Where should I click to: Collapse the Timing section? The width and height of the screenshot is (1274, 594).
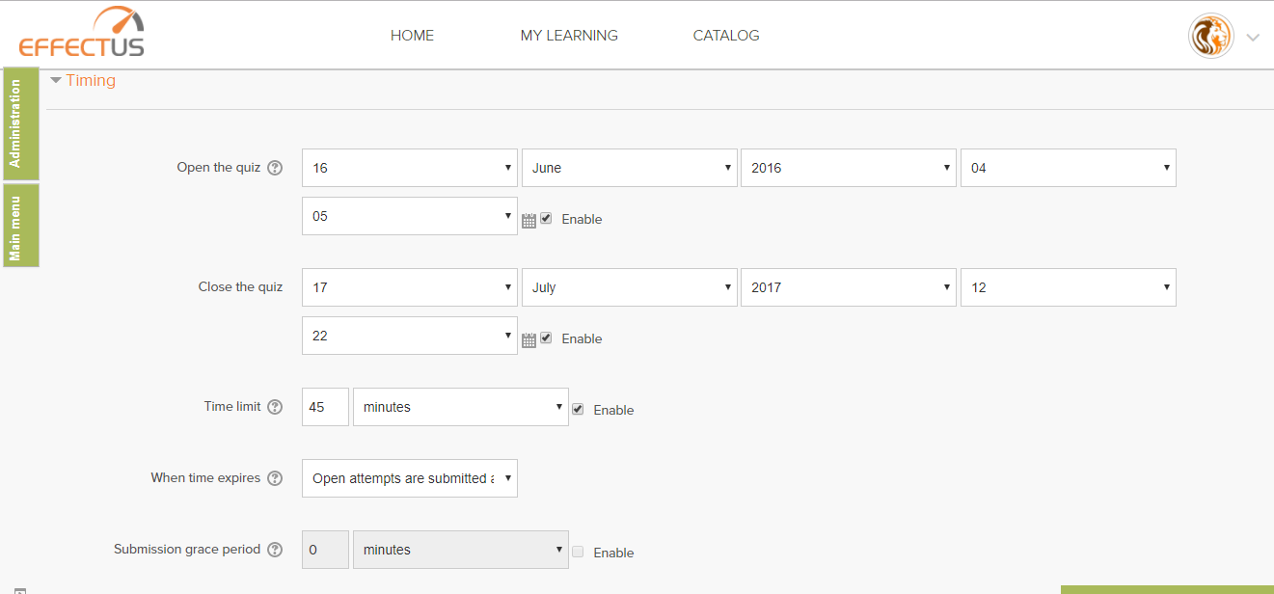56,80
